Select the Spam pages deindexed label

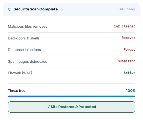click(x=28, y=62)
